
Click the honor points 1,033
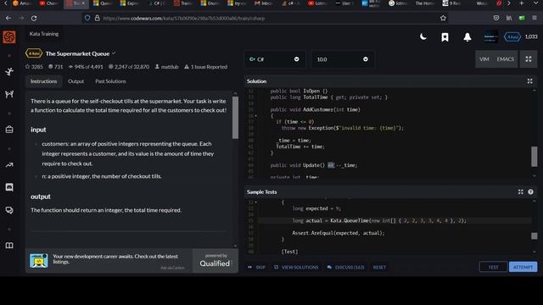[x=531, y=36]
